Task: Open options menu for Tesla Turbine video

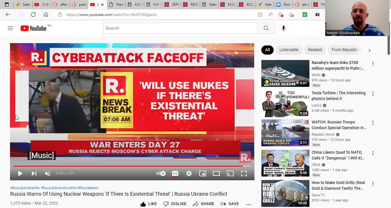Action: pos(373,94)
